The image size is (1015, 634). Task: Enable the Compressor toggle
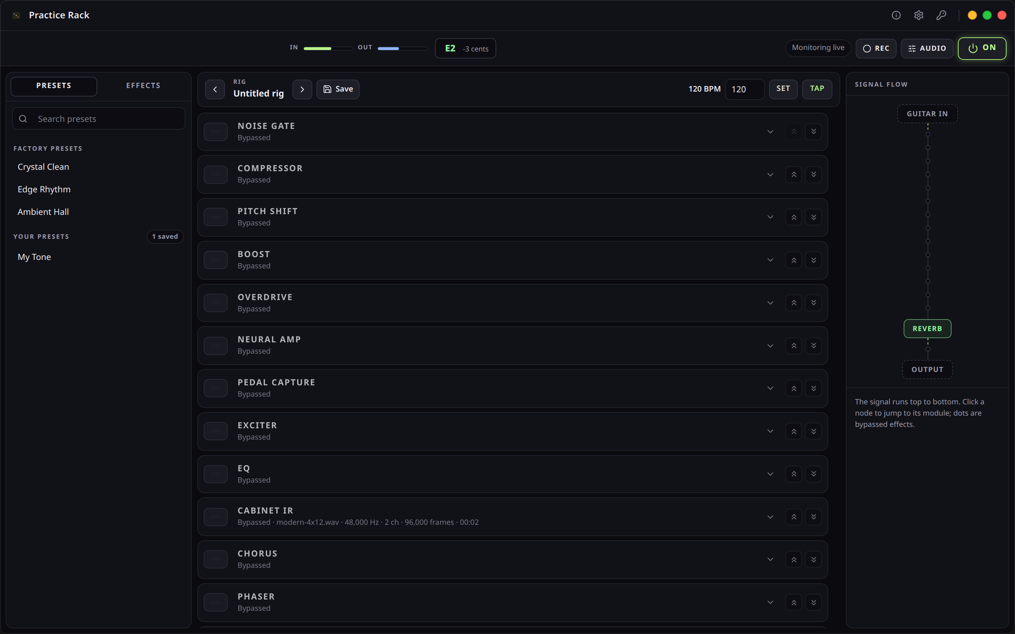216,174
